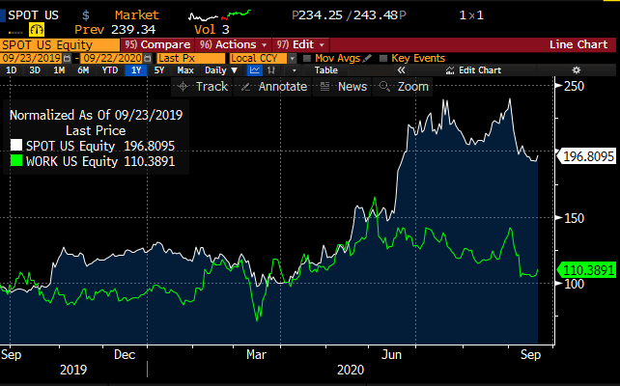Enable the Mov Avgs checkbox

click(307, 59)
